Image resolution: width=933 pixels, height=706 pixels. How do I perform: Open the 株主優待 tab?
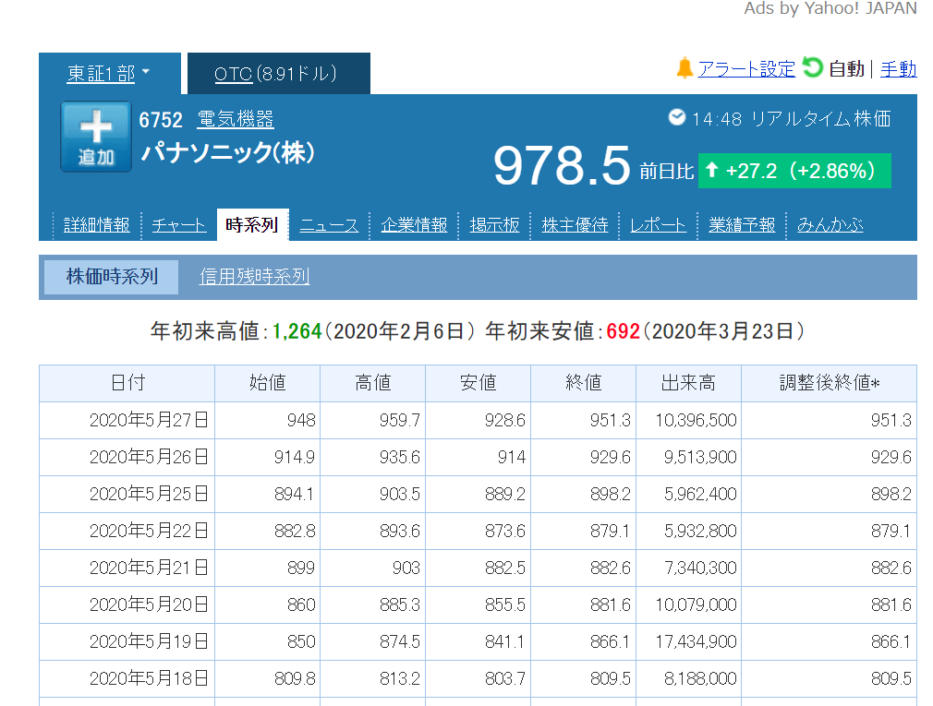click(x=575, y=225)
